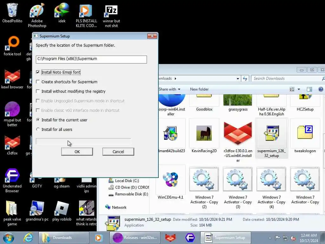Screen dimensions: 325x244
Task: Select the forkie tool desktop icon
Action: tap(12, 46)
